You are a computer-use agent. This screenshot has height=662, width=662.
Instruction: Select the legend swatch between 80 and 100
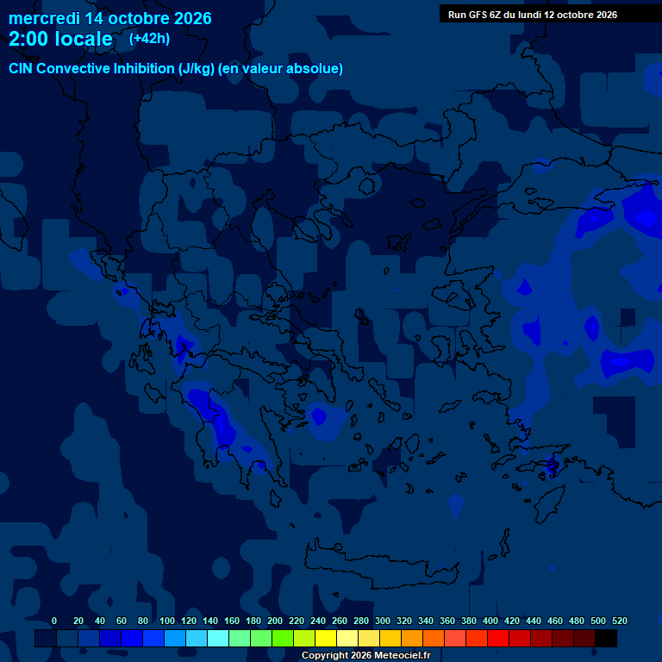click(153, 639)
